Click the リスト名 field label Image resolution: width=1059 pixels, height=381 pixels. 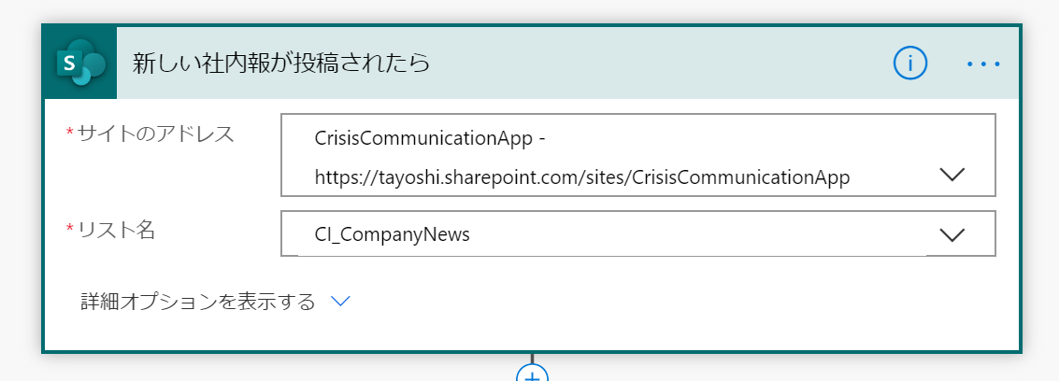117,231
